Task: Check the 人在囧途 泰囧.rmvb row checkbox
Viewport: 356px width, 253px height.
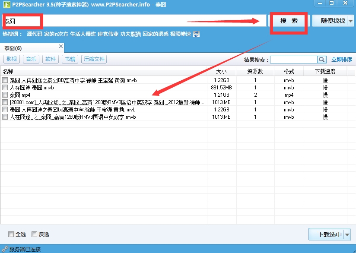Action: (x=5, y=88)
